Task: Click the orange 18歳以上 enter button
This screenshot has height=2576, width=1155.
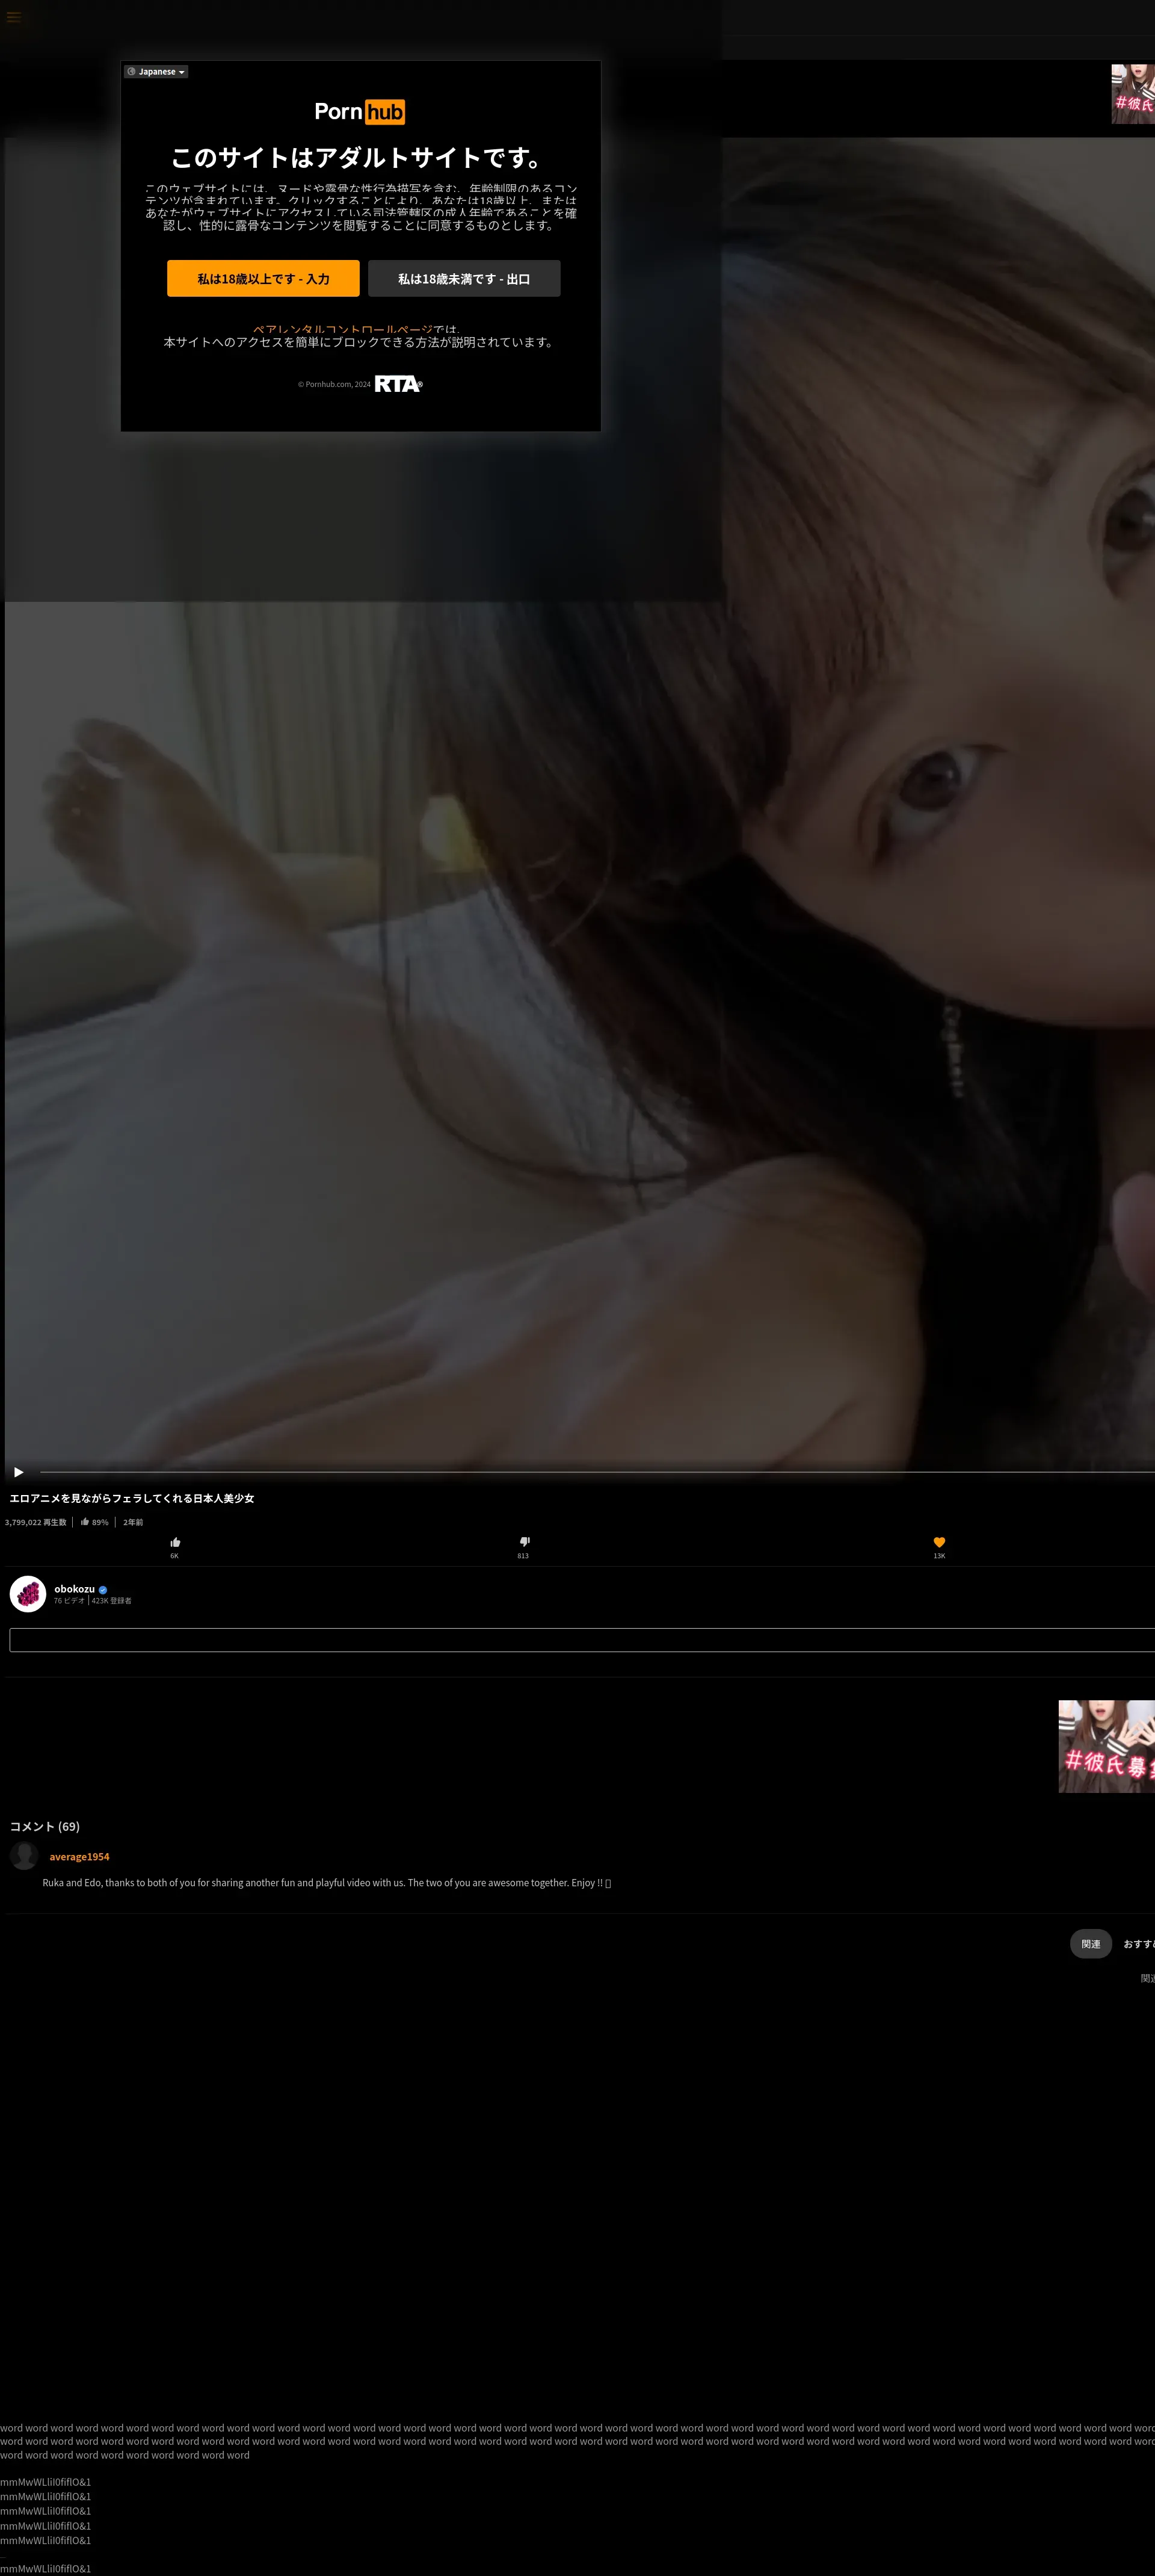Action: tap(263, 279)
